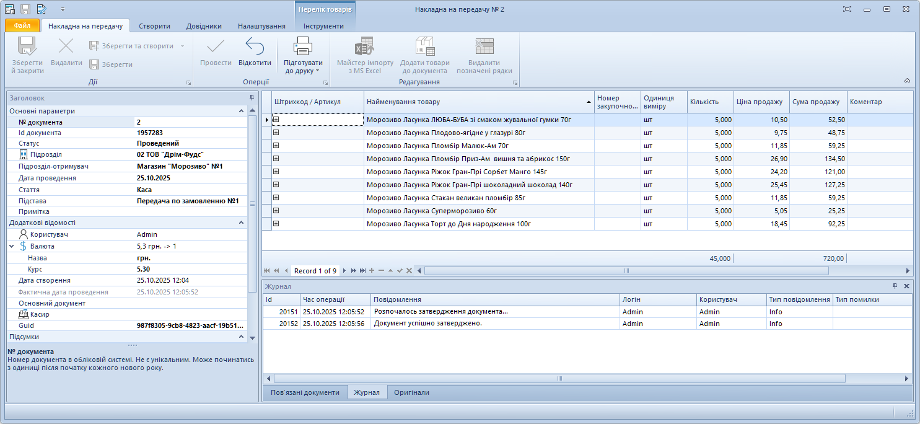Collapse the Основні параметри section
The width and height of the screenshot is (920, 424).
point(242,111)
